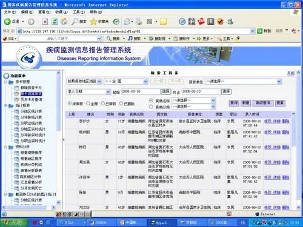
Task: Click the tree panel horizontal scrollbar
Action: (28, 207)
